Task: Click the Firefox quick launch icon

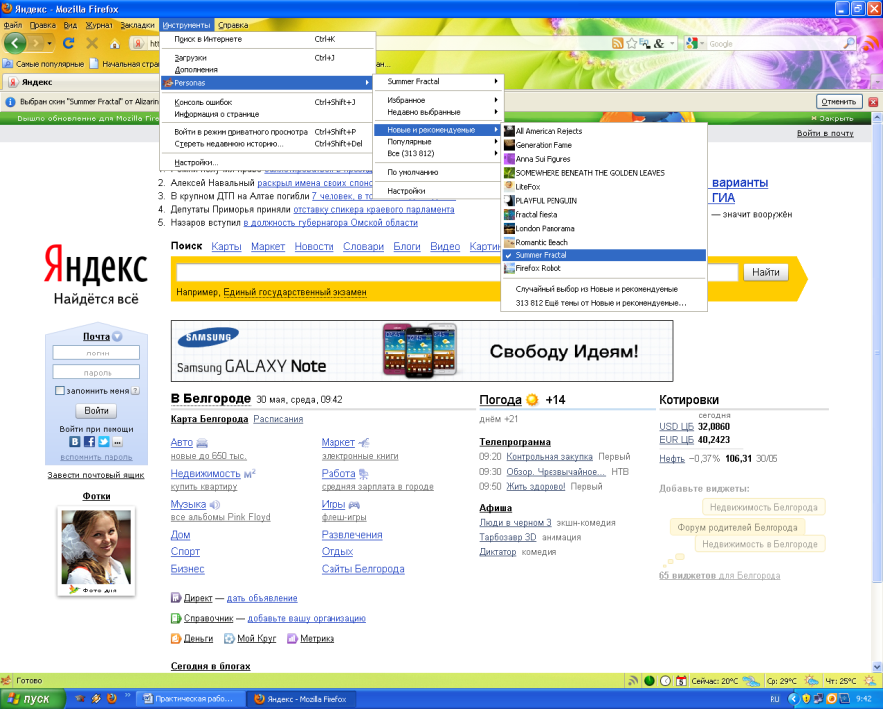Action: pyautogui.click(x=111, y=698)
